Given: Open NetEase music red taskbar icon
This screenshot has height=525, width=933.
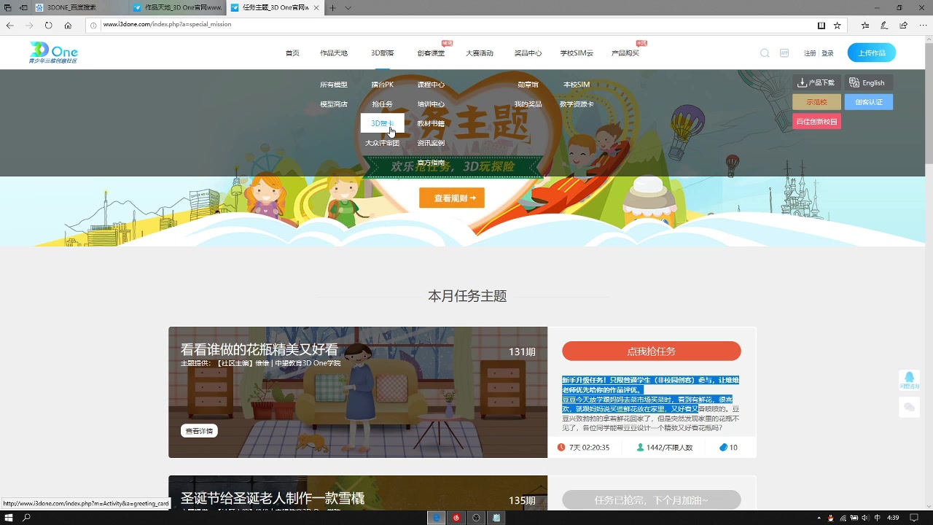Looking at the screenshot, I should pyautogui.click(x=457, y=518).
